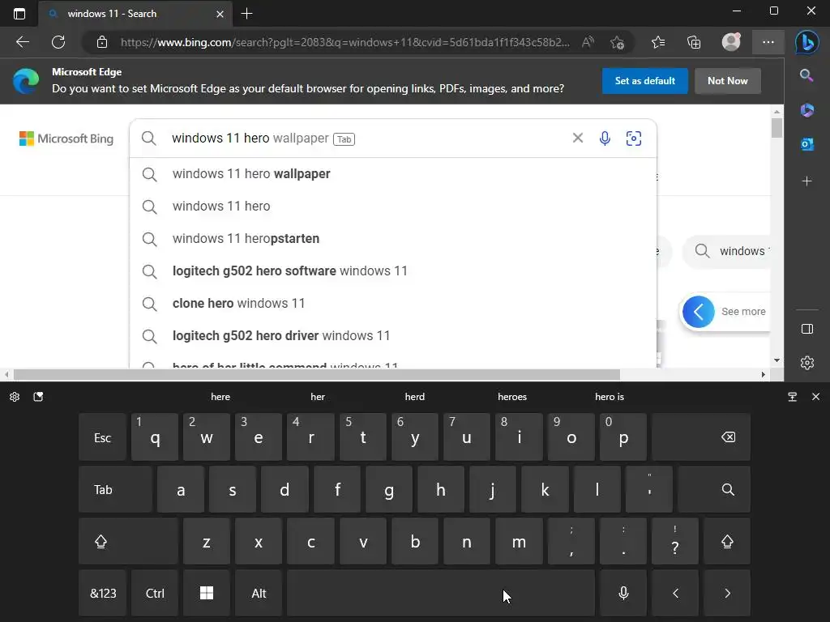Open the keyboard clipboard/emoji panel icon

pos(38,397)
